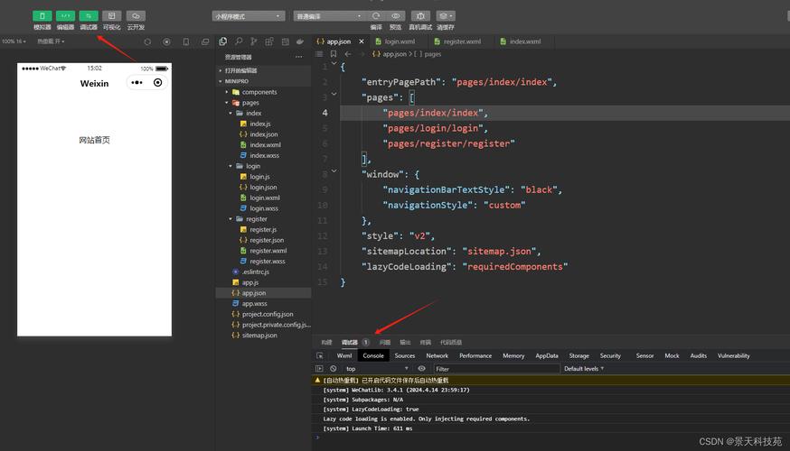Click the phone capsule menu dots
790x451 pixels.
point(136,82)
